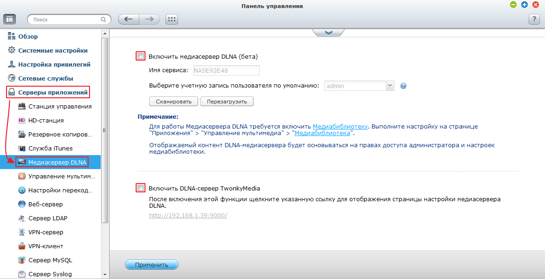Open the default user account admin dropdown
Viewport: 545px width, 279px height.
click(x=359, y=86)
